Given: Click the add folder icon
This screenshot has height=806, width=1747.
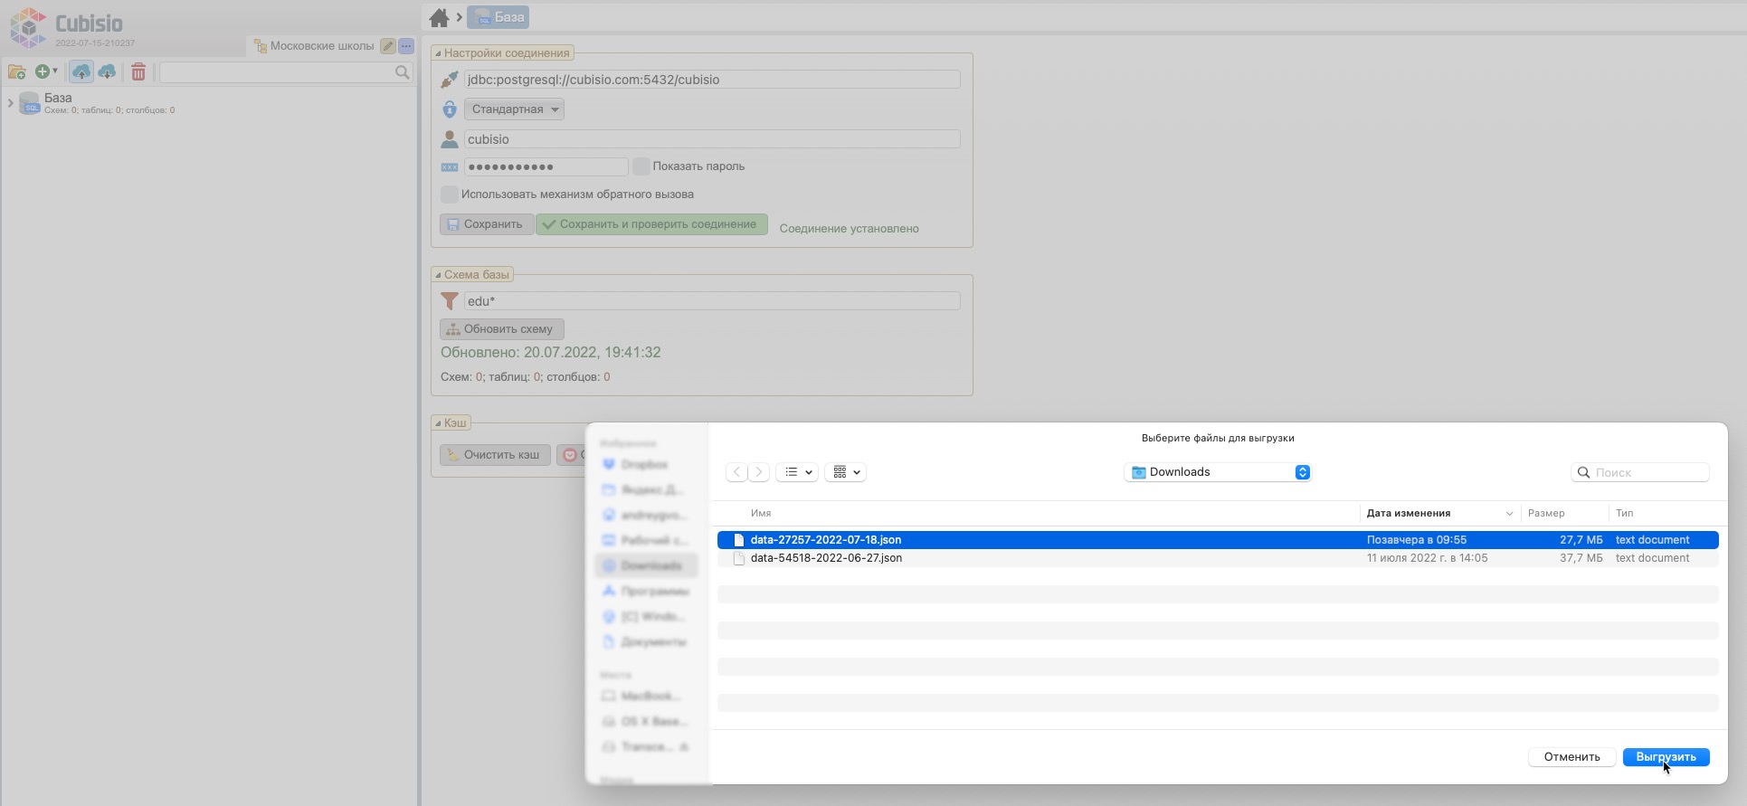Looking at the screenshot, I should point(16,71).
